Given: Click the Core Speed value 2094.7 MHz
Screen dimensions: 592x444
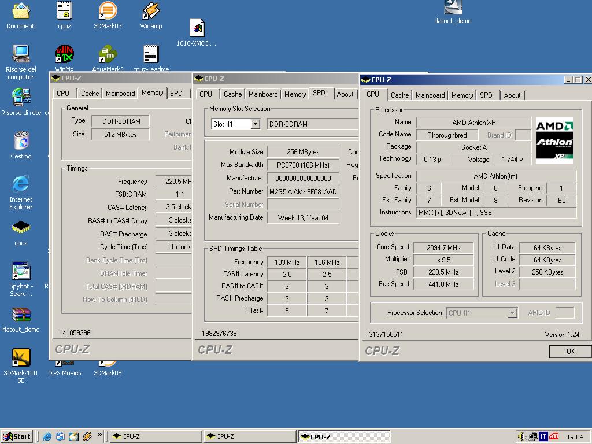Looking at the screenshot, I should [443, 247].
